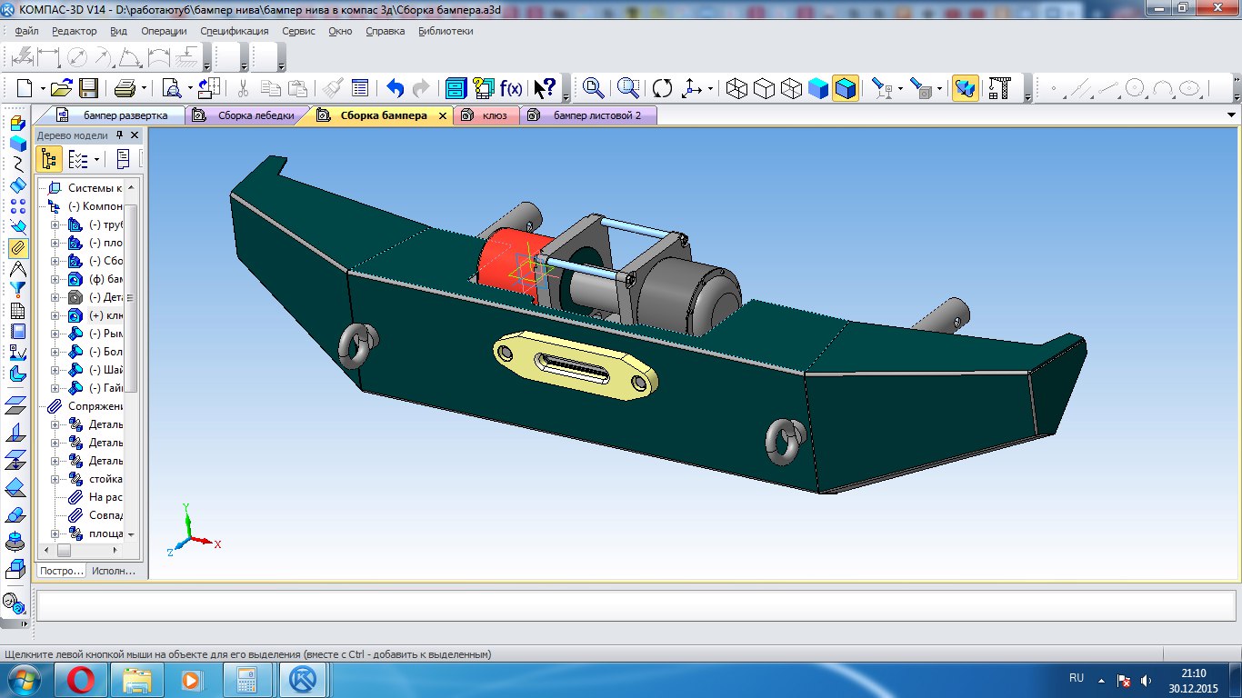This screenshot has width=1242, height=698.
Task: Open the orientation axes dropdown arrow
Action: [710, 88]
